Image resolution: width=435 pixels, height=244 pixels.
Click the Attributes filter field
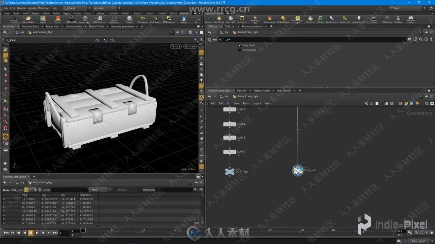[174, 190]
